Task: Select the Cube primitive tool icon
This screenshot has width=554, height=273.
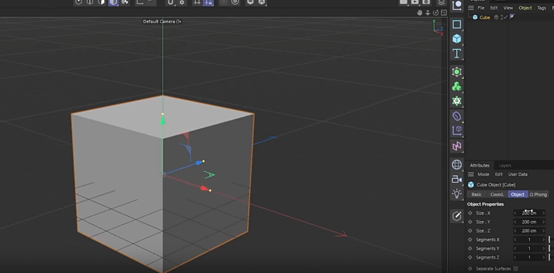Action: point(457,39)
